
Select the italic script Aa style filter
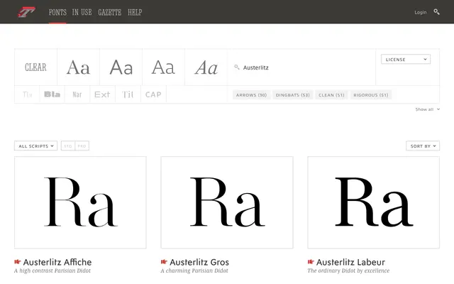[x=206, y=67]
